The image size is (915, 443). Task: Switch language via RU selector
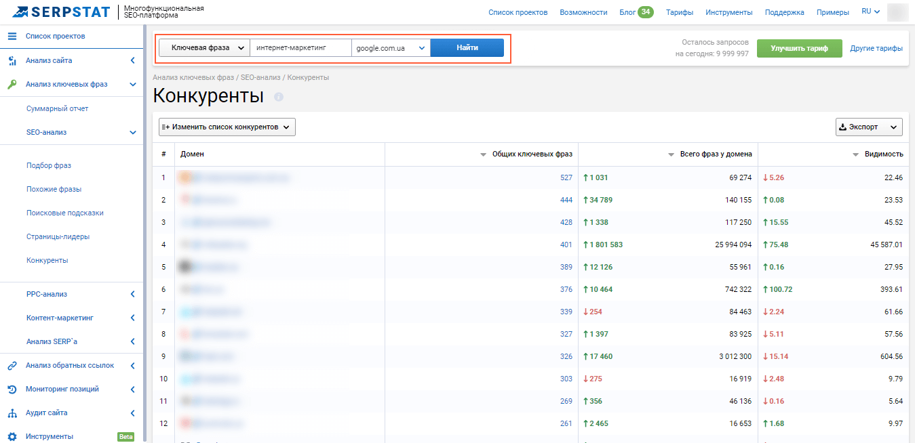click(x=870, y=12)
